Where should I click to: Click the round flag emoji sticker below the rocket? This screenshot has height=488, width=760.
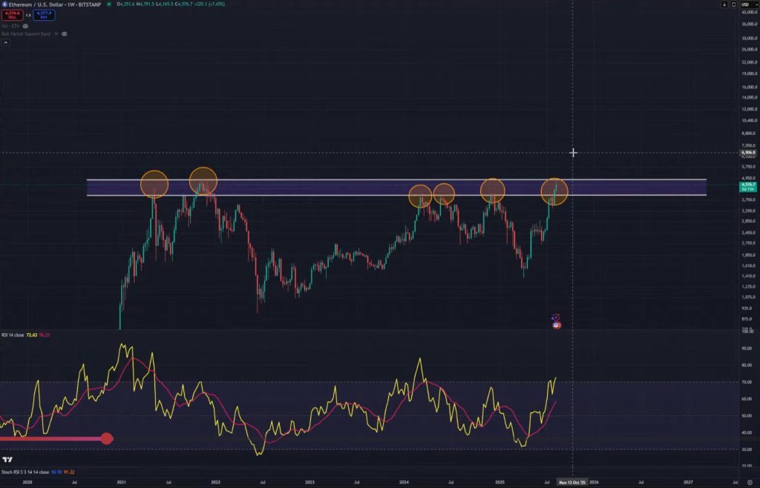pos(557,325)
